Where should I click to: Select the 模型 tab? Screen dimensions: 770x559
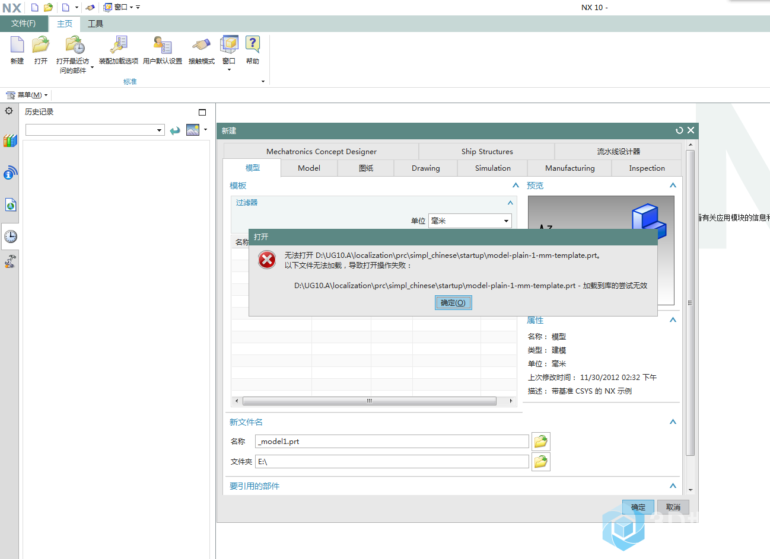253,168
